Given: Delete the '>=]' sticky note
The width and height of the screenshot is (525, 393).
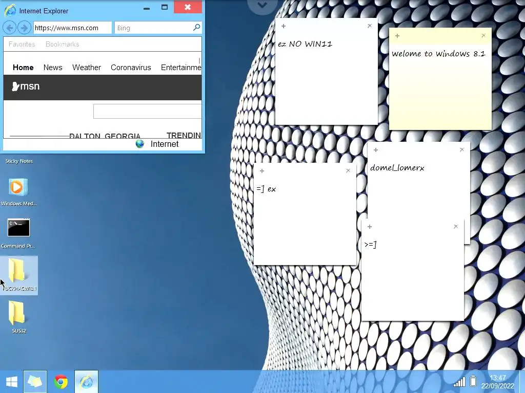Looking at the screenshot, I should [x=456, y=226].
